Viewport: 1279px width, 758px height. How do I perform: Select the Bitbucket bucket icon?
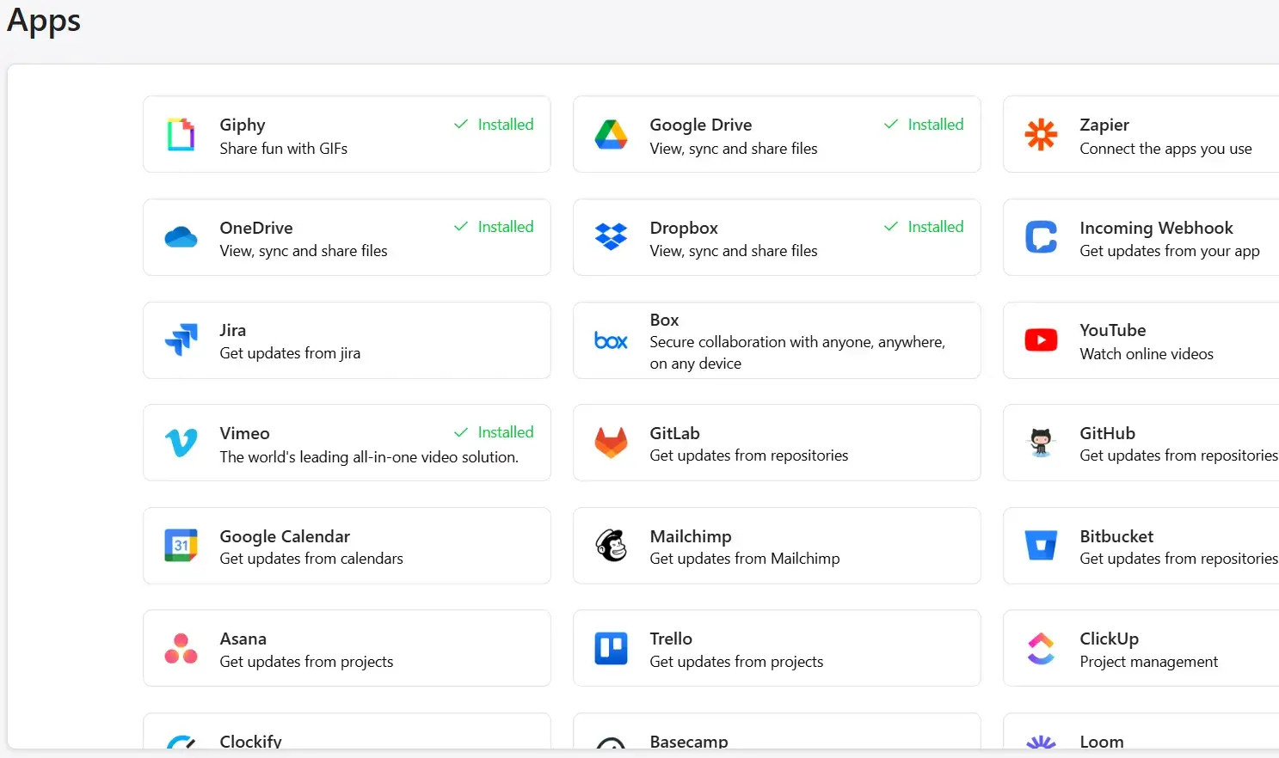pyautogui.click(x=1041, y=546)
